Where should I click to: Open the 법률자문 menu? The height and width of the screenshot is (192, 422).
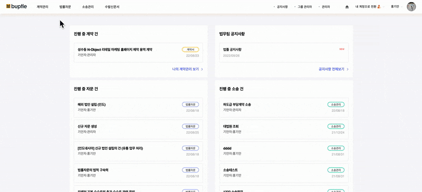(x=65, y=7)
